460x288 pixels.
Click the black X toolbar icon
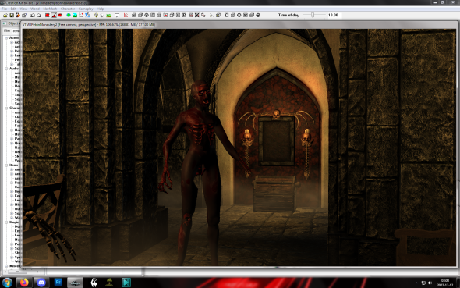pyautogui.click(x=196, y=16)
